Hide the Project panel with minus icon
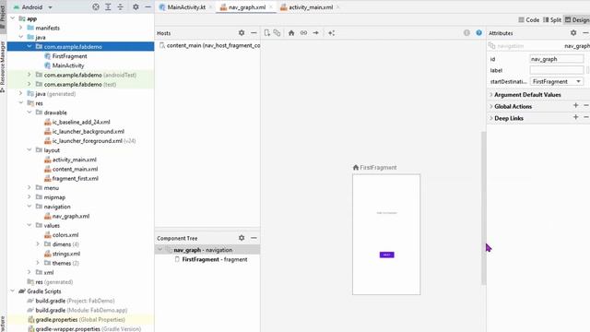The height and width of the screenshot is (332, 590). (x=147, y=6)
